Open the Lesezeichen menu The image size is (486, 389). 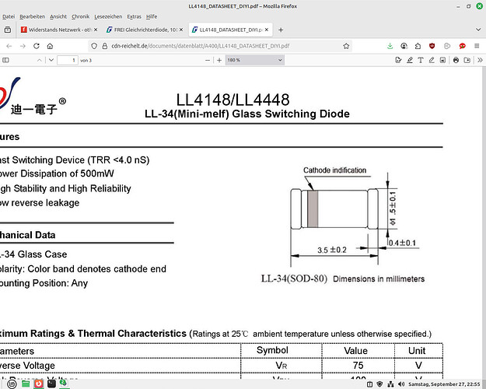coord(109,16)
